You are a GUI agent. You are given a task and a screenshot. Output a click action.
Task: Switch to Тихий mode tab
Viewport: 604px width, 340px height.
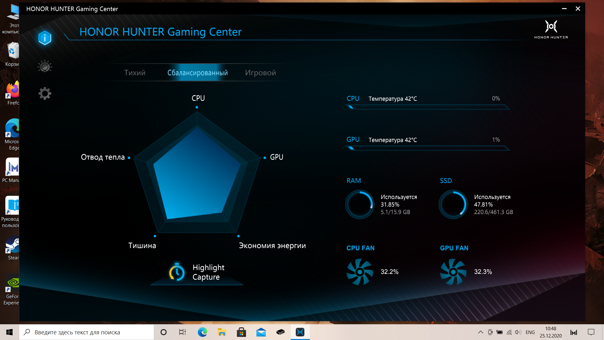coord(135,73)
